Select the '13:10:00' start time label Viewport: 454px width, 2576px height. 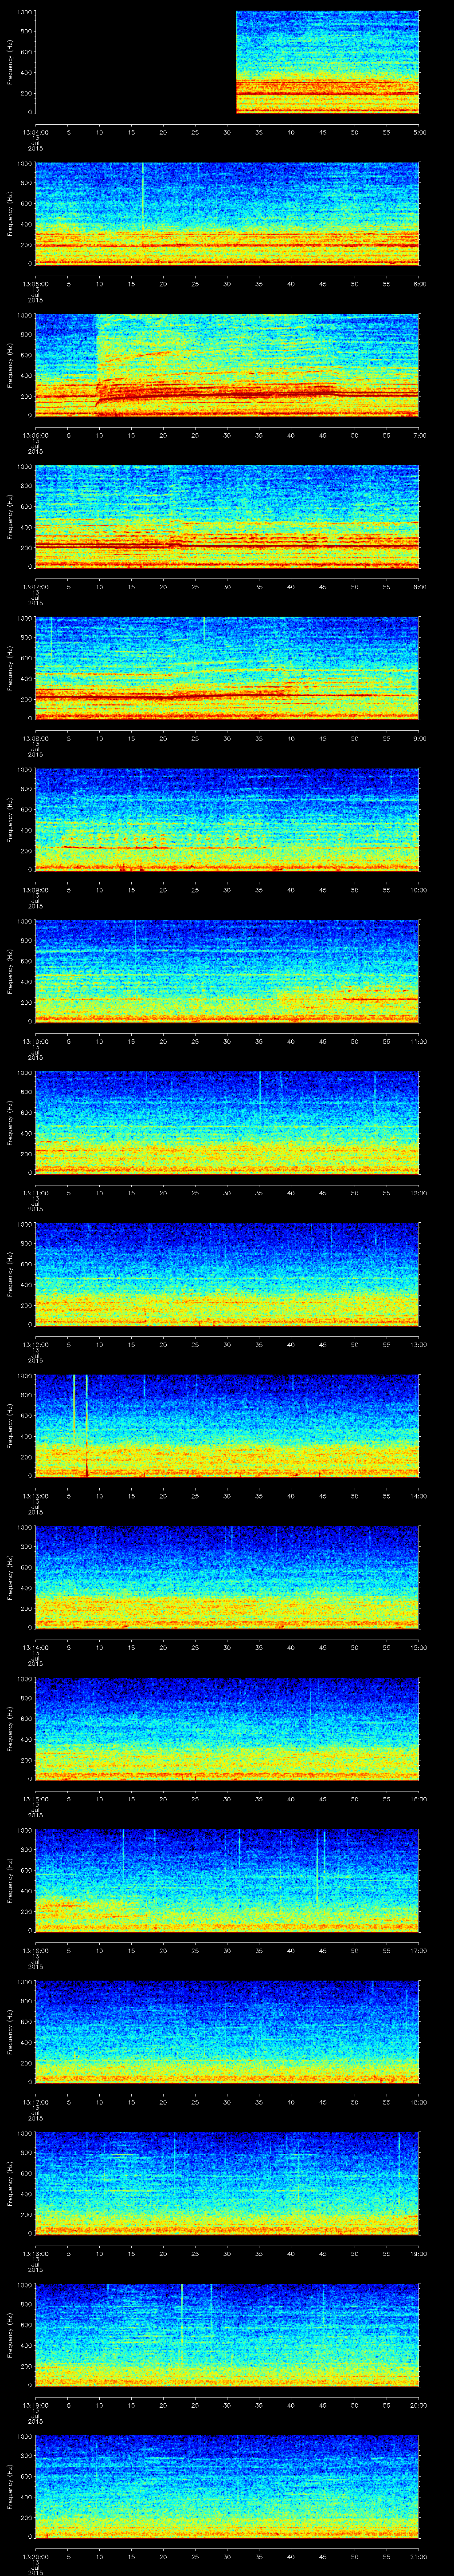pyautogui.click(x=35, y=1041)
